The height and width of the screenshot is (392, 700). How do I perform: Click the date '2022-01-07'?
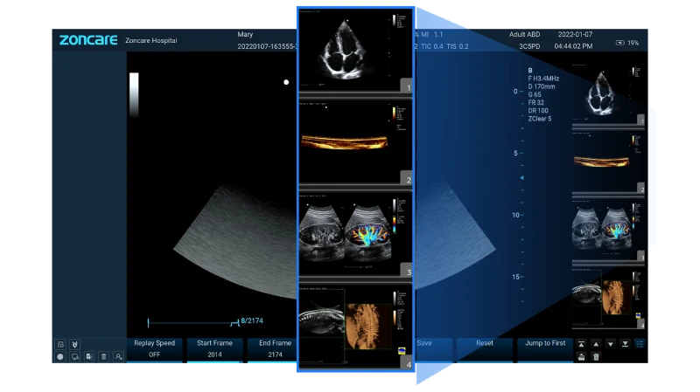(x=575, y=34)
